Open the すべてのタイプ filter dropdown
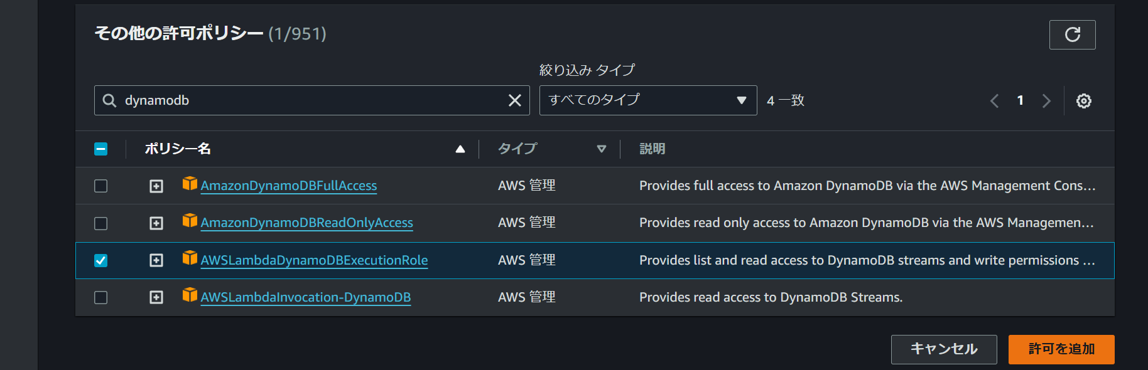 647,100
